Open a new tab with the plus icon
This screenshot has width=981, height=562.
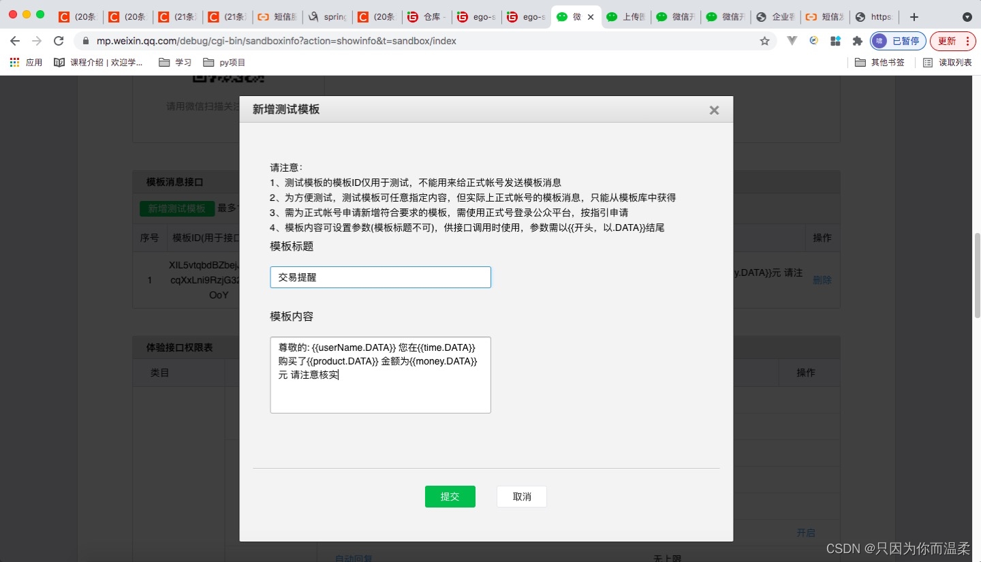coord(914,17)
